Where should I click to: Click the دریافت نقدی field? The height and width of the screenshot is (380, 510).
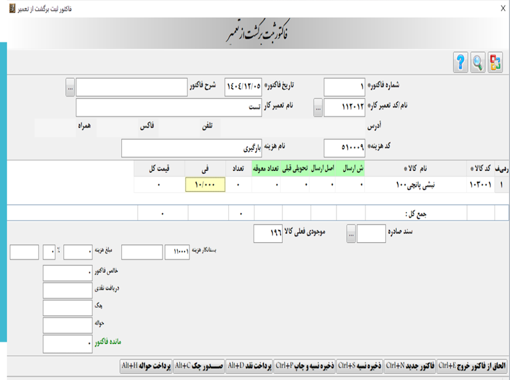(67, 291)
